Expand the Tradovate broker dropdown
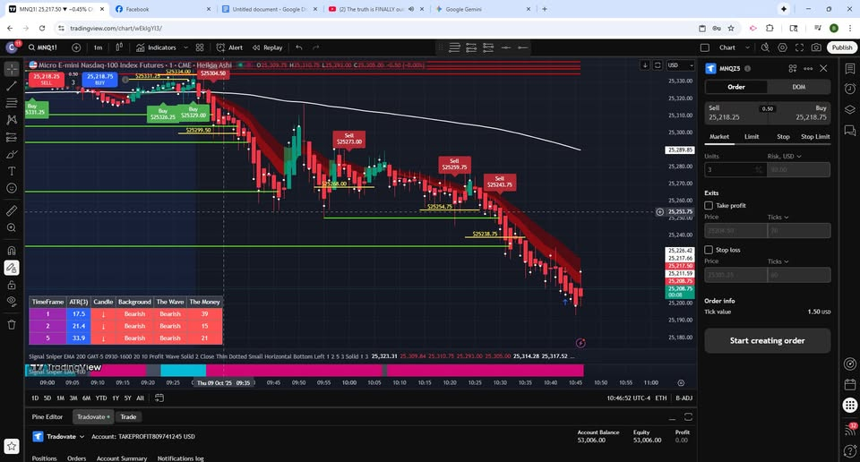Screen dimensions: 860x462 [x=59, y=437]
